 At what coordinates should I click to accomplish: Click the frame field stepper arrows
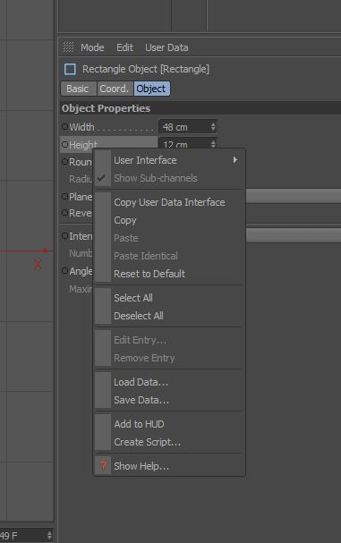click(x=49, y=535)
